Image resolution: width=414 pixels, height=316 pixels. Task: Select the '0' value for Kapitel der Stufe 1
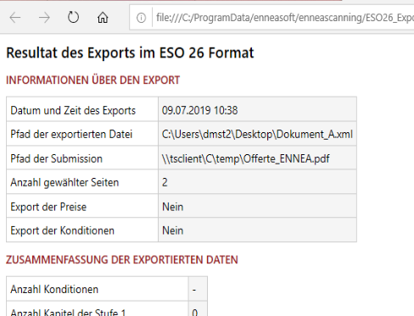(x=195, y=312)
